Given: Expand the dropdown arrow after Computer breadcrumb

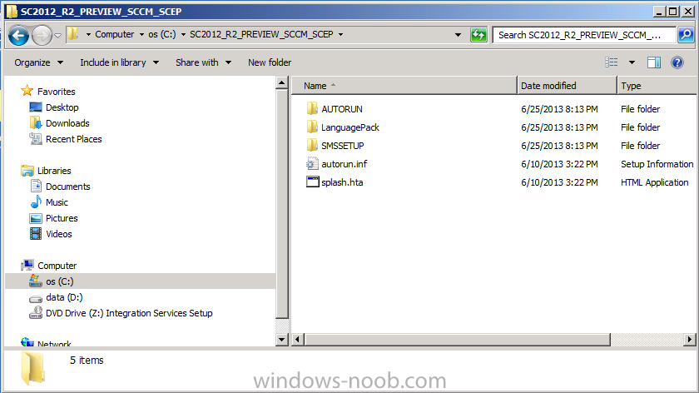Looking at the screenshot, I should (141, 34).
